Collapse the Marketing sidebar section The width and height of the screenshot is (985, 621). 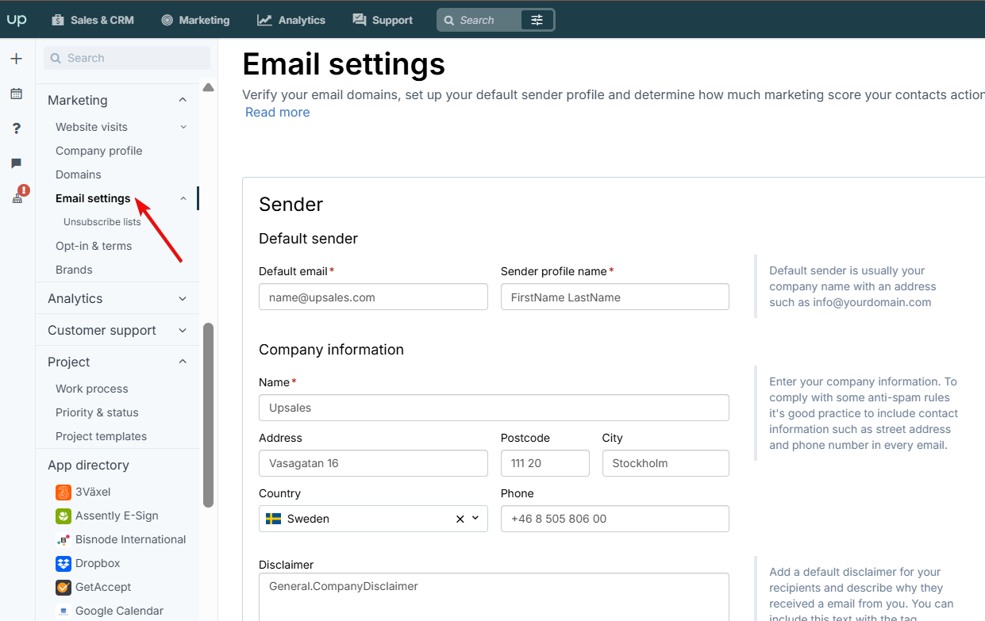point(183,100)
